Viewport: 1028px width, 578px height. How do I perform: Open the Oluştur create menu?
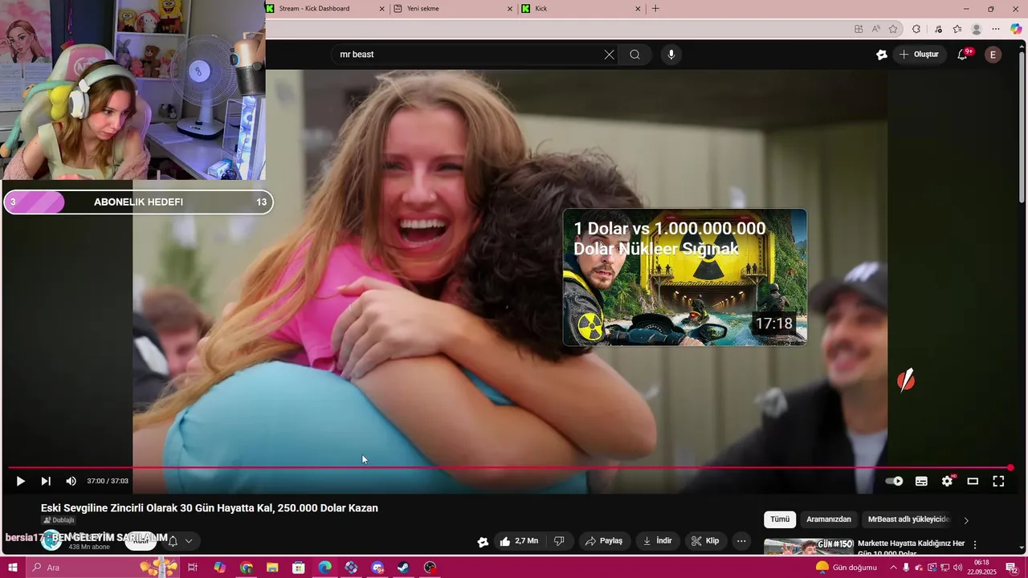(x=919, y=55)
